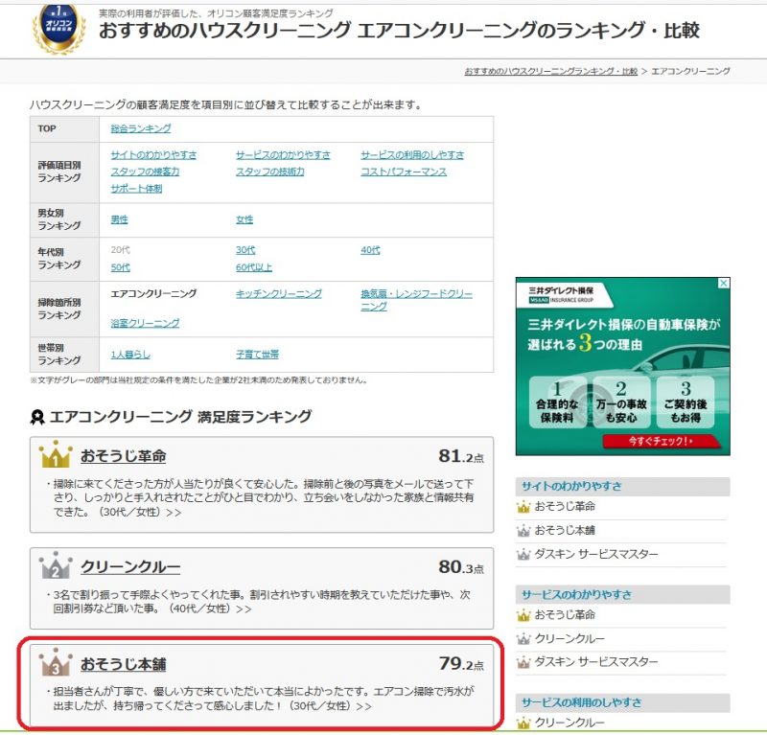Switch to キッチンクリーニング ranking
This screenshot has width=767, height=735.
point(279,294)
